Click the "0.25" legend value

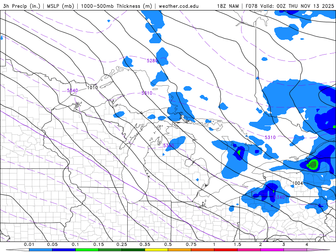[x=122, y=244]
